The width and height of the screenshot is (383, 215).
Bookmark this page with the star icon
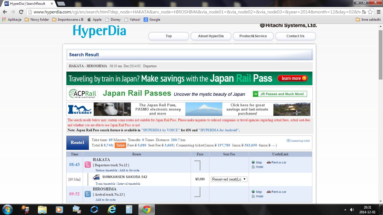[370, 12]
